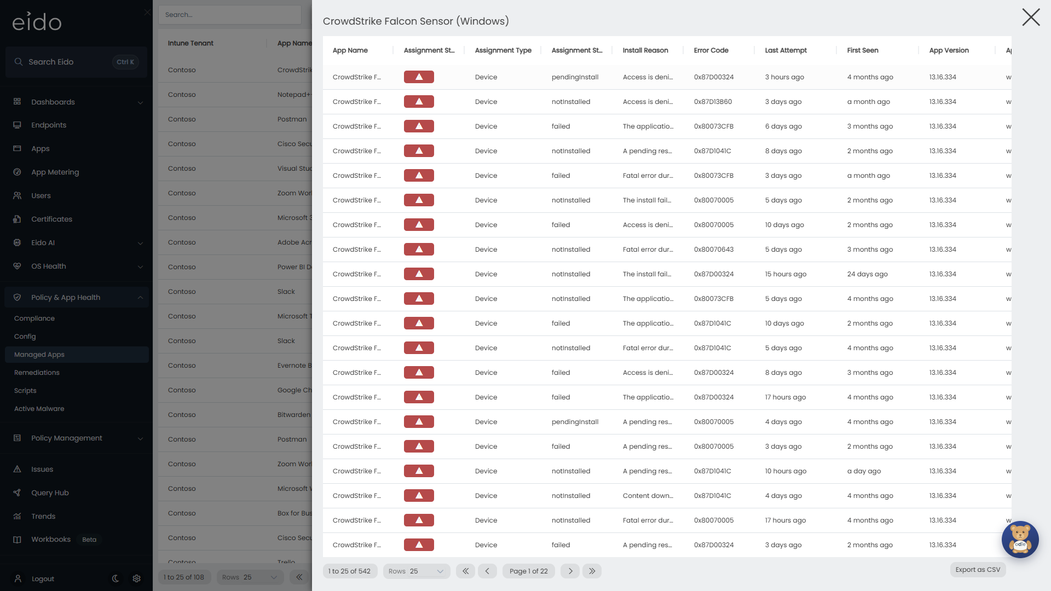Open Users page
The width and height of the screenshot is (1051, 591).
click(x=41, y=196)
